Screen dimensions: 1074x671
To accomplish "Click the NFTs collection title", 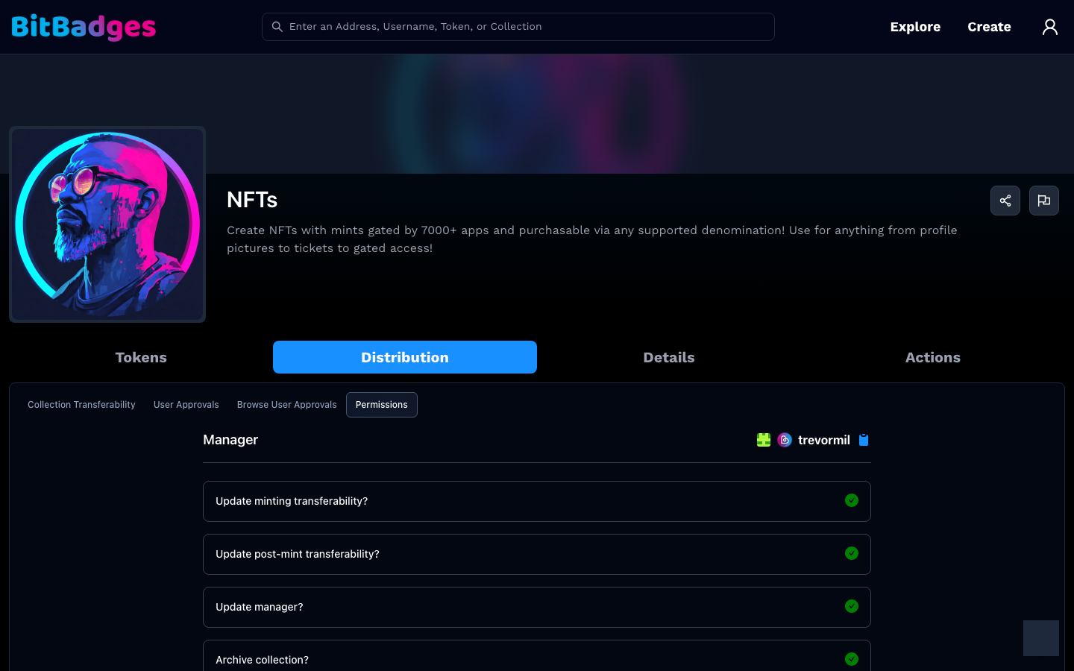I will [x=252, y=200].
